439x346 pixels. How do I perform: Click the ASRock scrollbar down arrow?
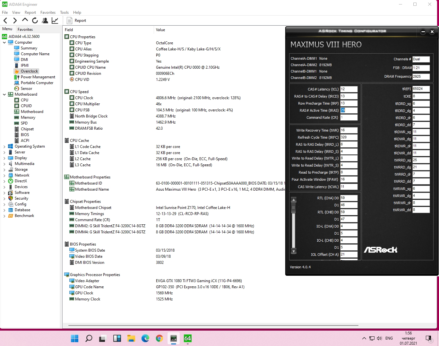(x=293, y=251)
